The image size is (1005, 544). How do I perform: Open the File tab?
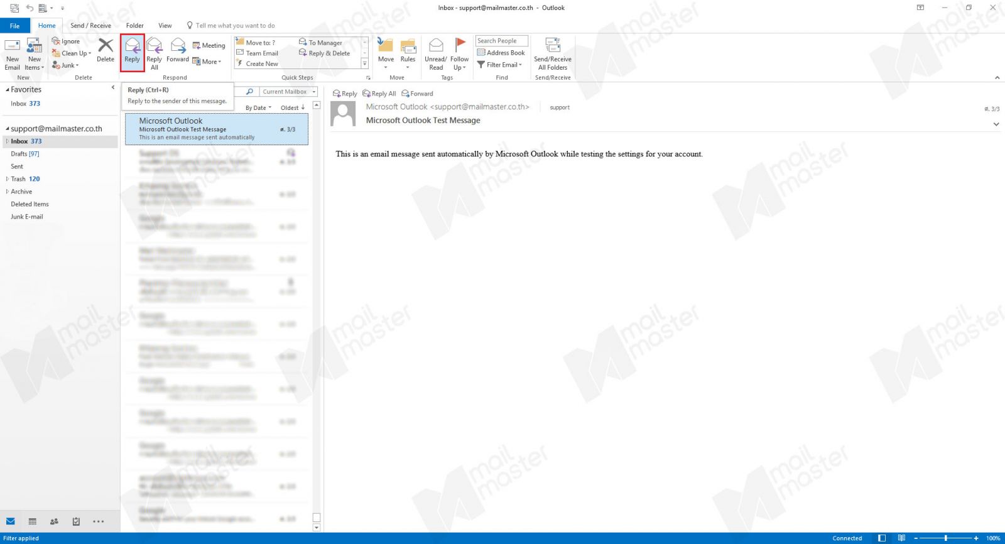tap(14, 26)
